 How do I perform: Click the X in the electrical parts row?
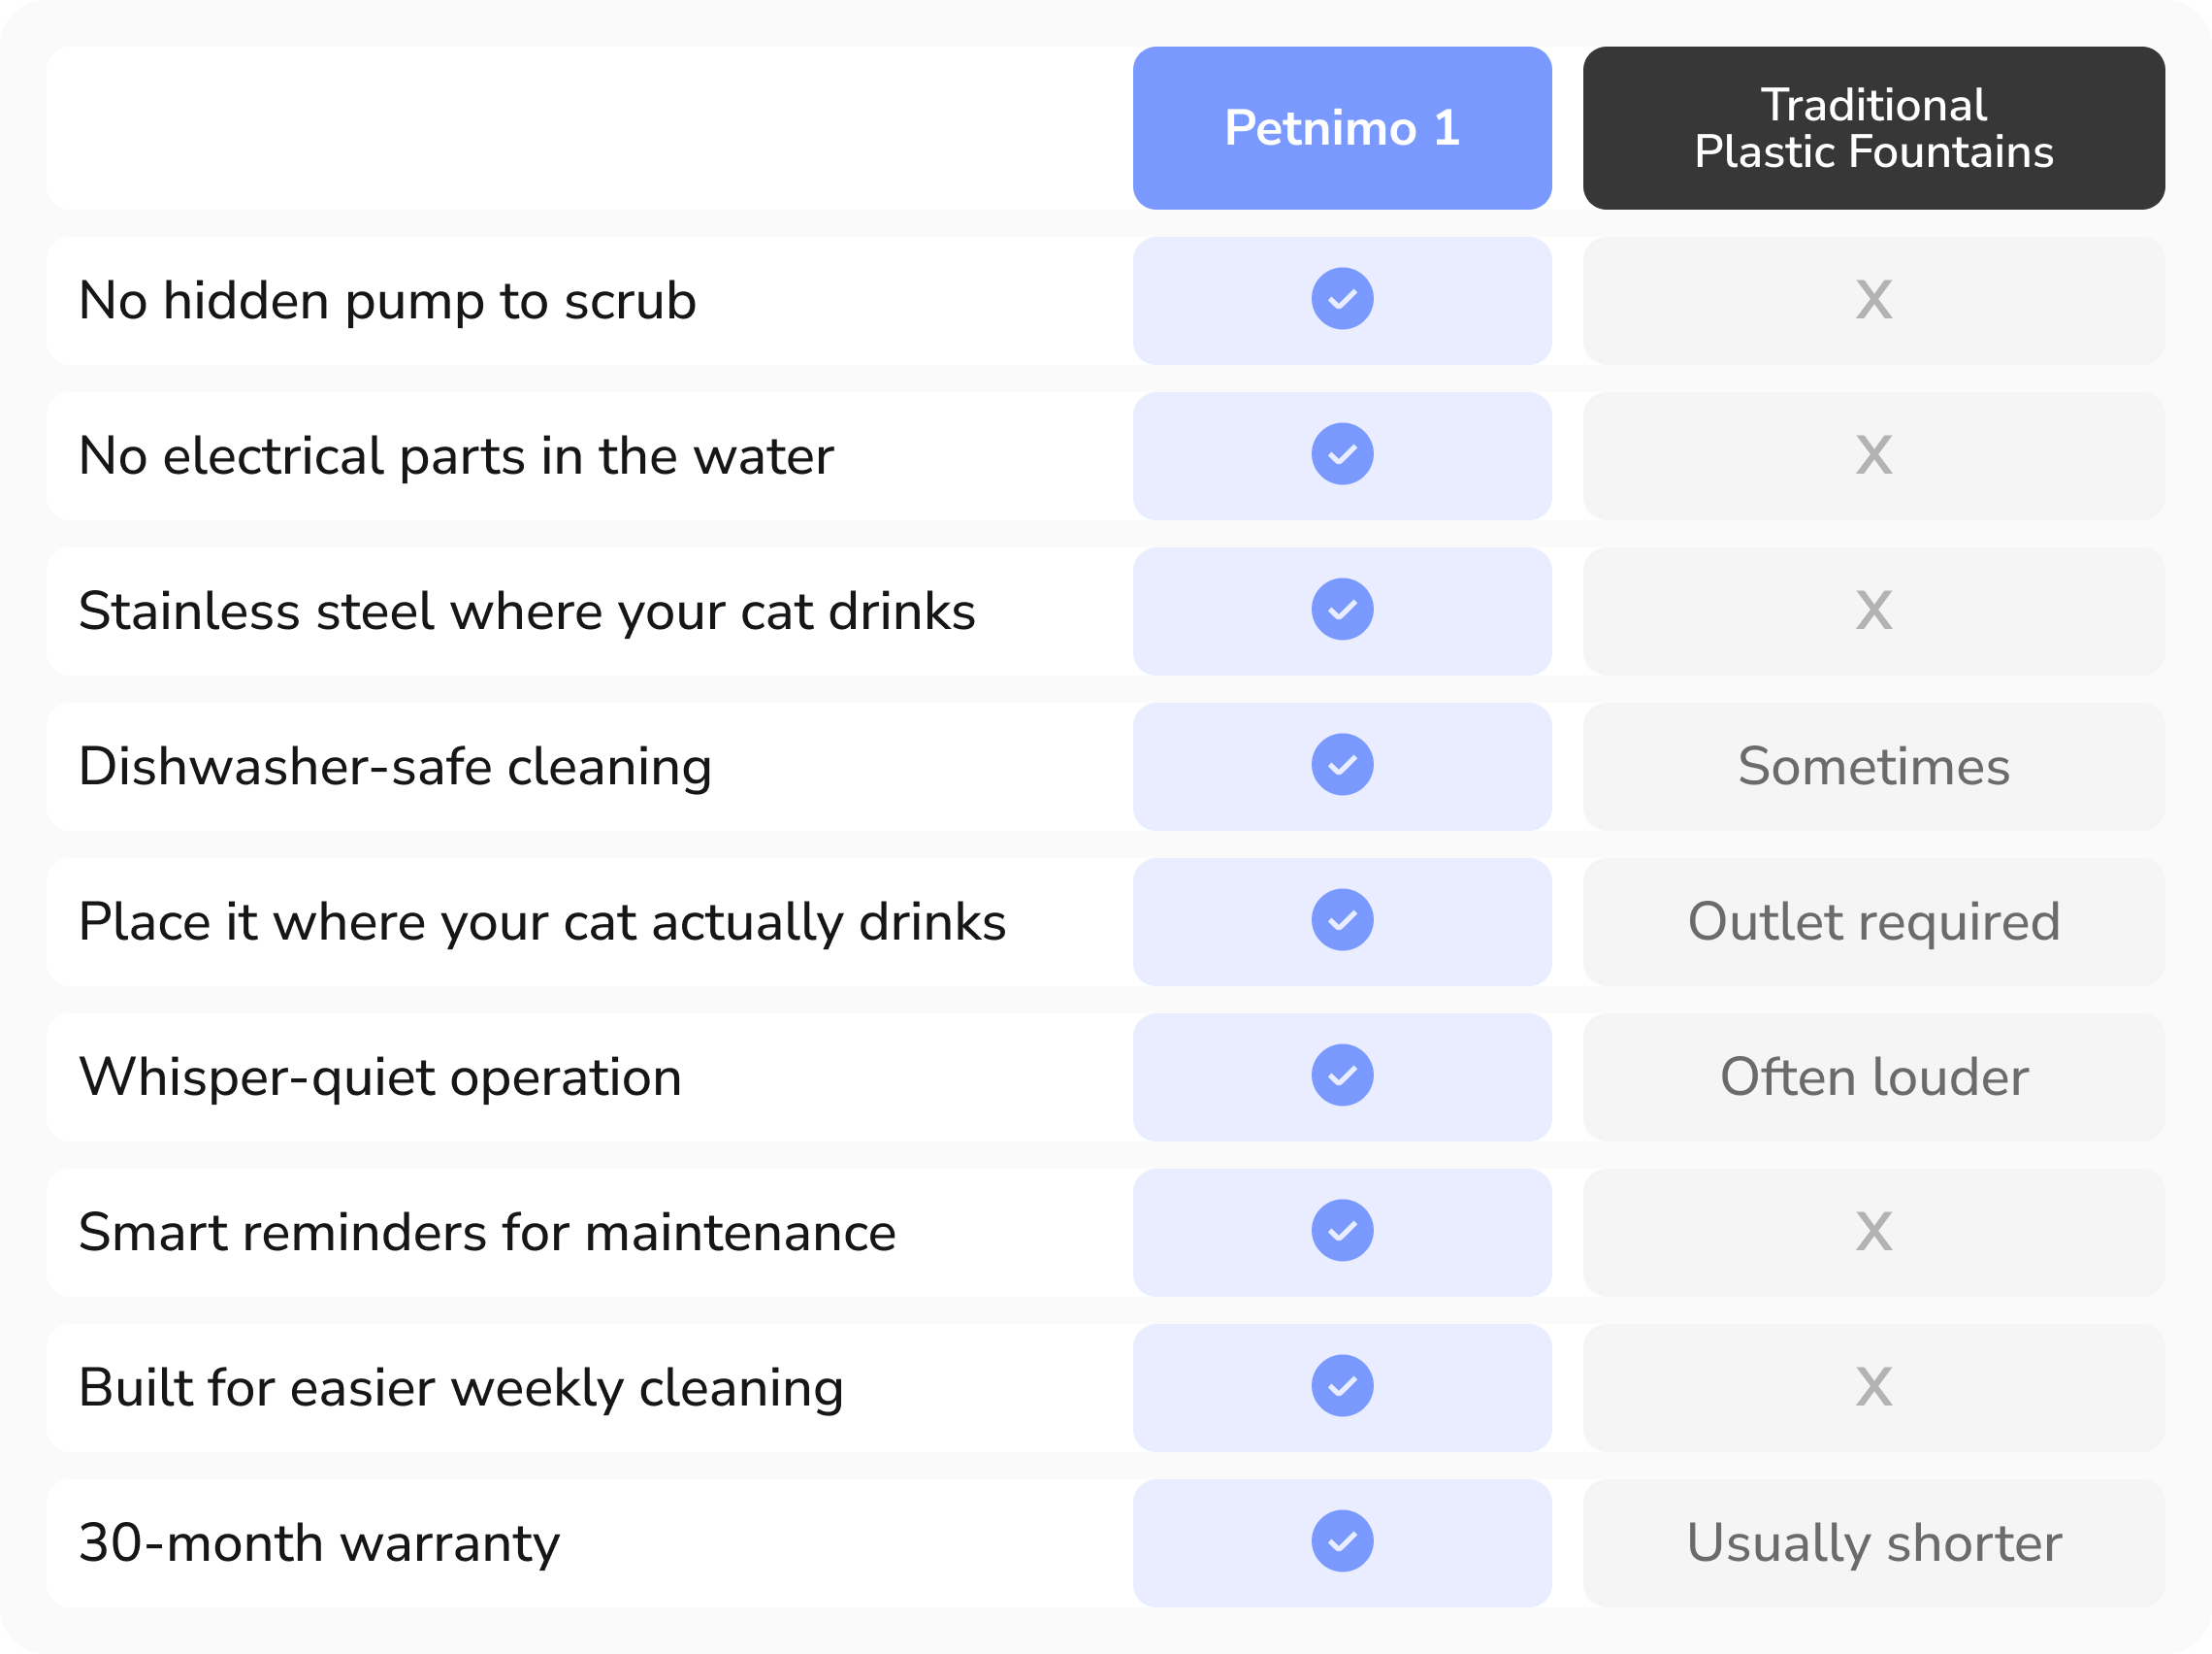point(1874,455)
